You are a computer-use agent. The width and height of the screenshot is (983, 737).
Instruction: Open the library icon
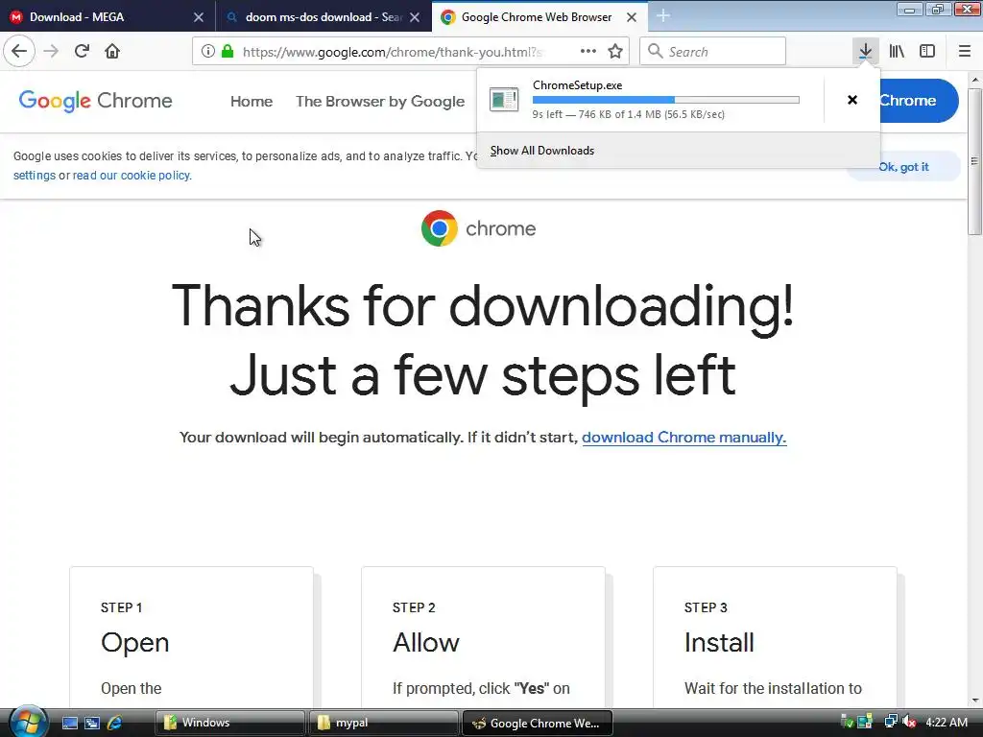pyautogui.click(x=897, y=51)
